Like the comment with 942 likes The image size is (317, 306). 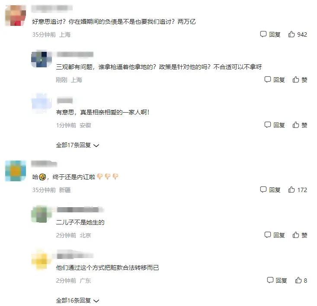pos(298,35)
